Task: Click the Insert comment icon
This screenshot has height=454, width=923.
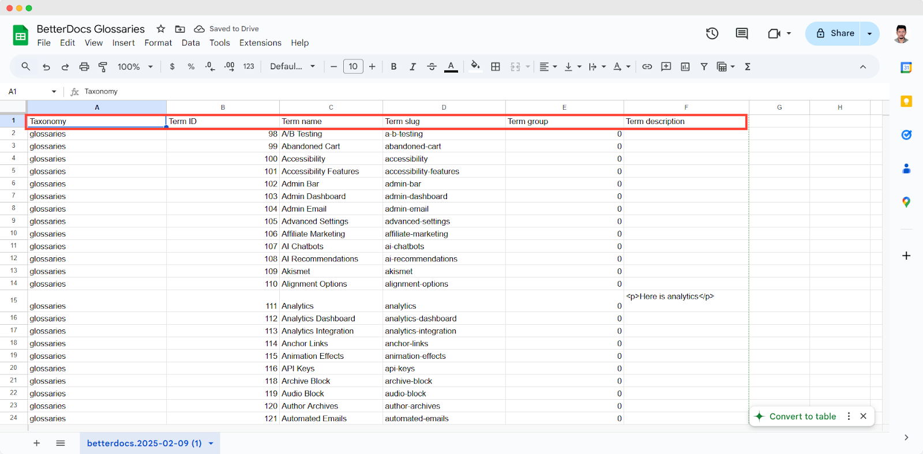Action: (666, 67)
